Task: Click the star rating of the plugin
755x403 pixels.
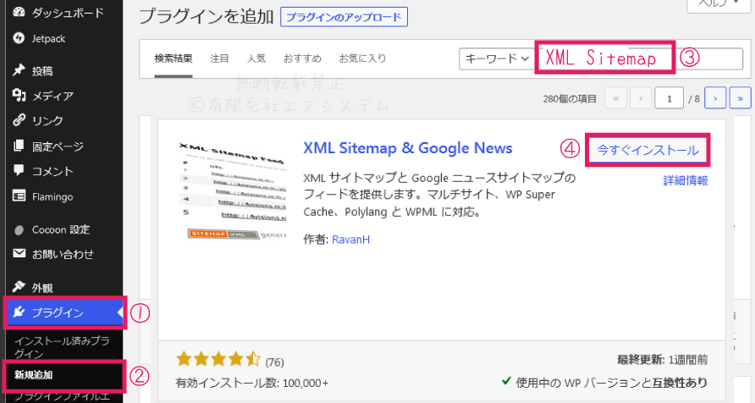Action: coord(218,359)
